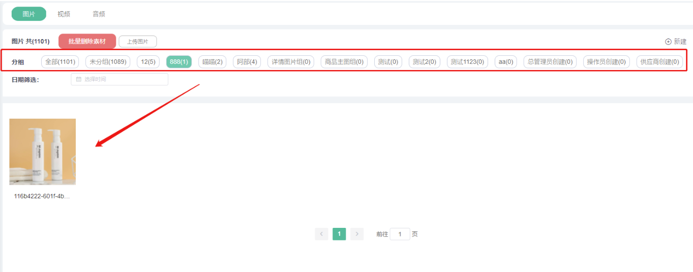Click the calendar icon in date filter
Image resolution: width=693 pixels, height=272 pixels.
78,79
